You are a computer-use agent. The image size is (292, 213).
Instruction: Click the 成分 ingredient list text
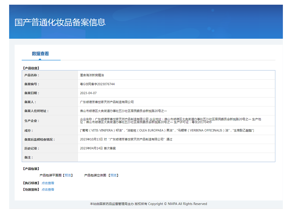[x=167, y=130]
